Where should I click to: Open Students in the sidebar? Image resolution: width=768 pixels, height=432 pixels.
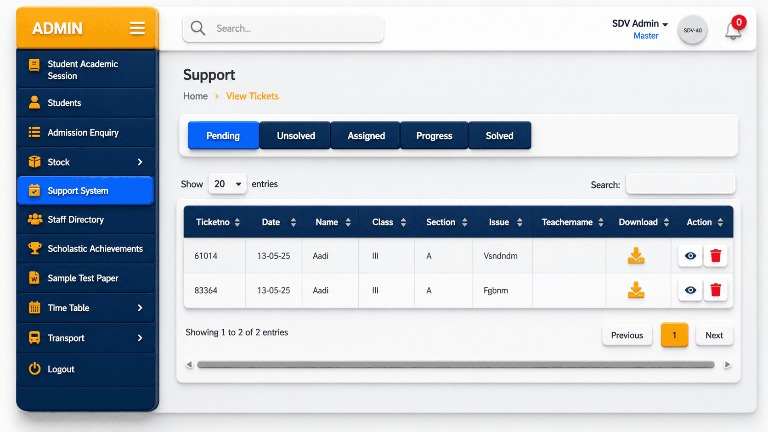tap(85, 102)
